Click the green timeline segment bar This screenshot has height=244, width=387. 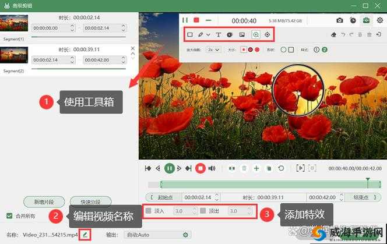pos(270,184)
